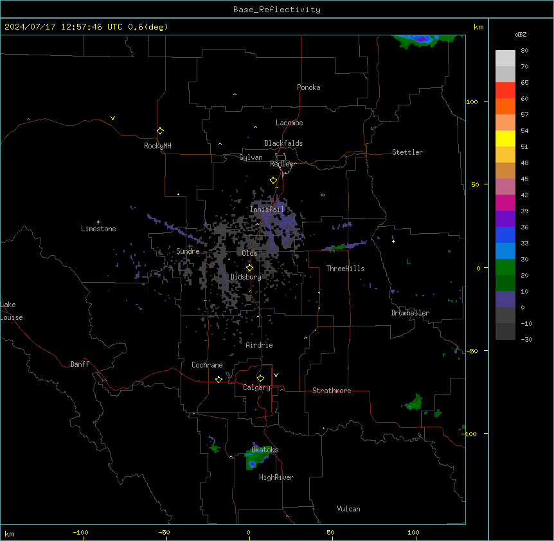This screenshot has width=554, height=541.
Task: Click the RedDeer label
Action: [283, 164]
